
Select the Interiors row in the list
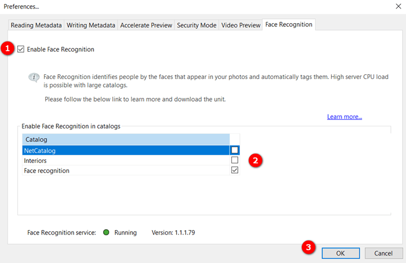click(x=126, y=160)
